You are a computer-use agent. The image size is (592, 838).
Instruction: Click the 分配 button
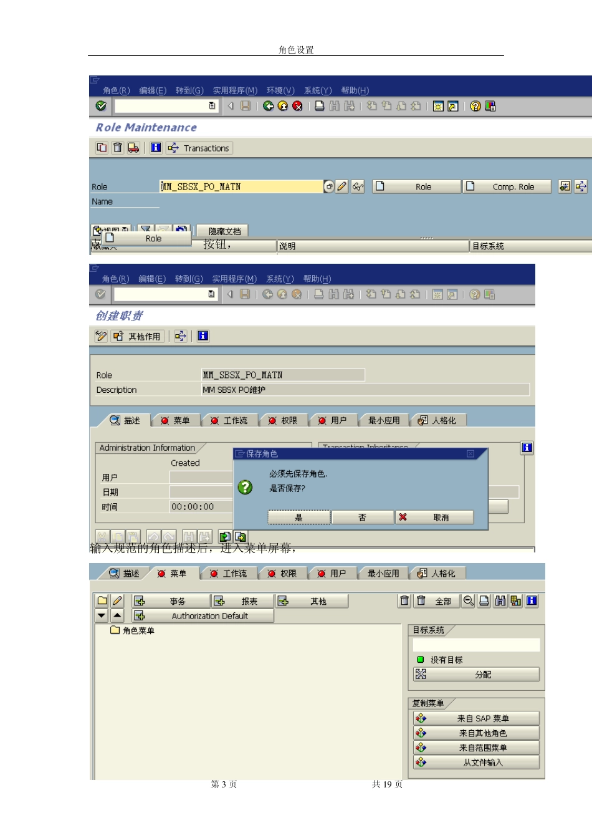(x=477, y=675)
